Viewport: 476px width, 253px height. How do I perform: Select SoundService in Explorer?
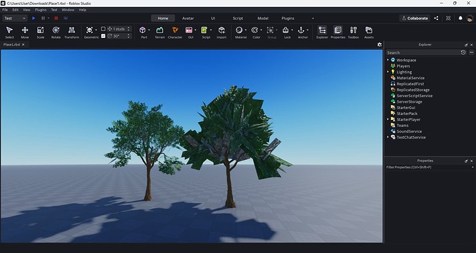point(409,132)
